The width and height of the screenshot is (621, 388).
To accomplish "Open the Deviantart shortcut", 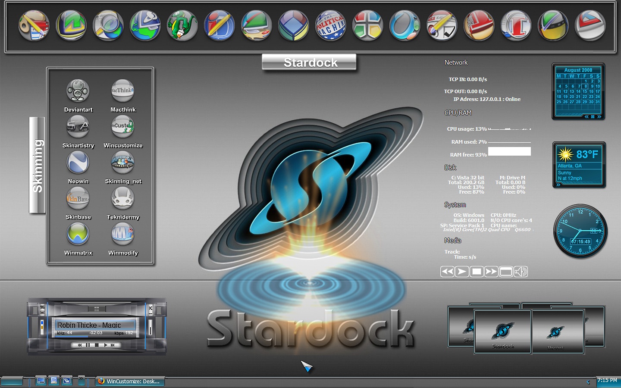I will [78, 96].
